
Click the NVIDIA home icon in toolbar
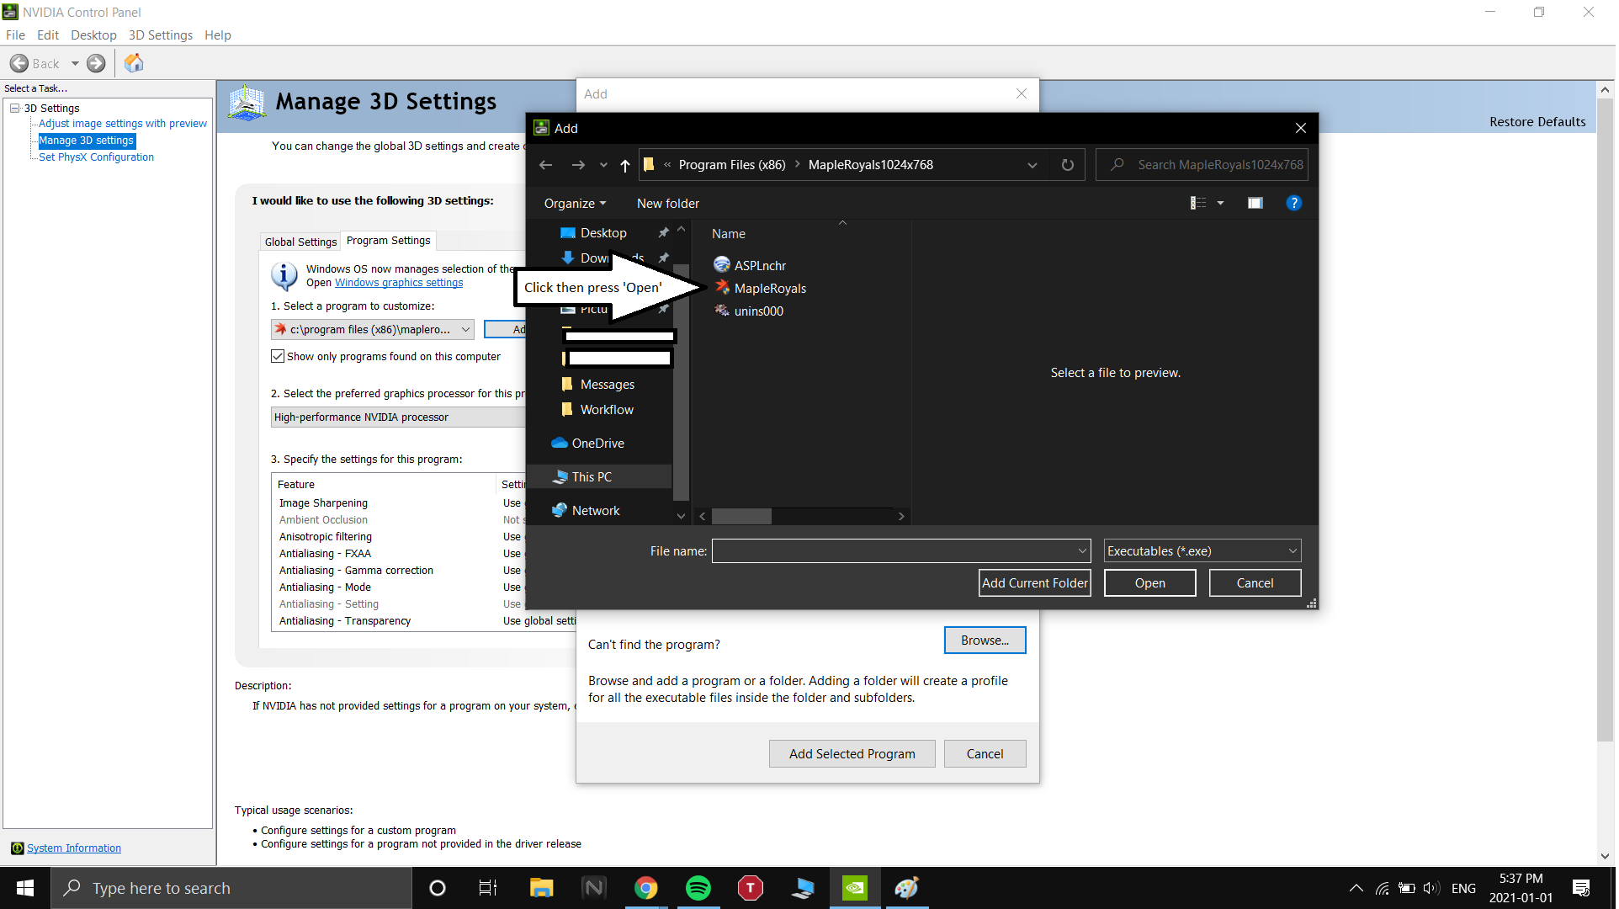click(x=134, y=63)
